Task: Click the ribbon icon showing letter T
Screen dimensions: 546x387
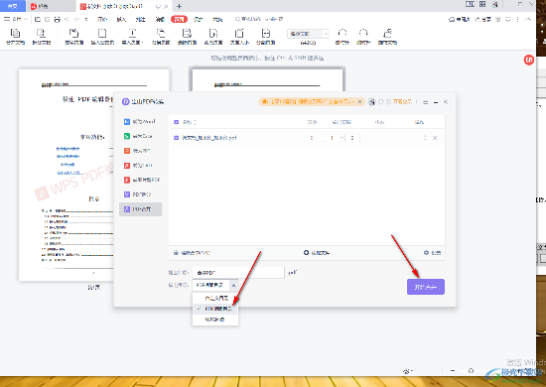Action: 132,37
